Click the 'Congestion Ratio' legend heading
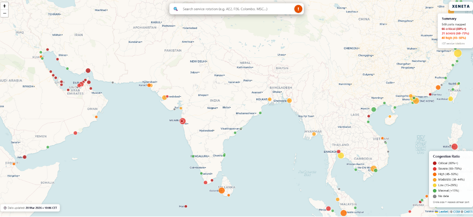Viewport: 473px width, 217px height. [446, 156]
